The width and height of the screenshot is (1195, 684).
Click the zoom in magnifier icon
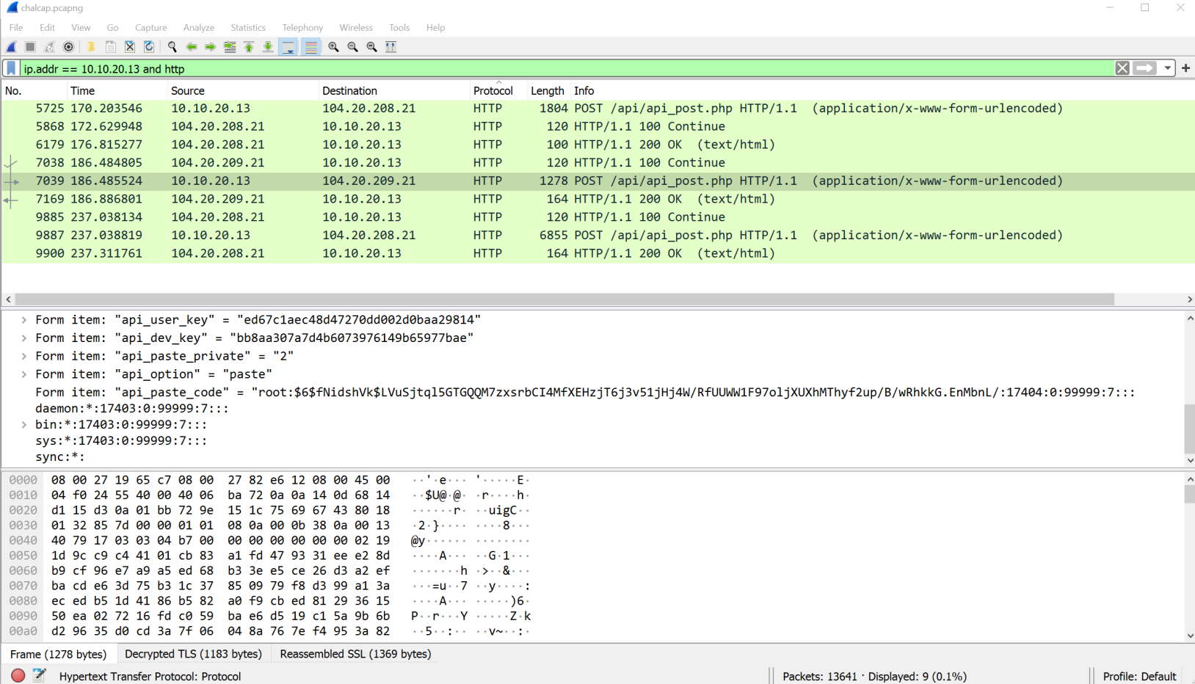click(x=333, y=47)
